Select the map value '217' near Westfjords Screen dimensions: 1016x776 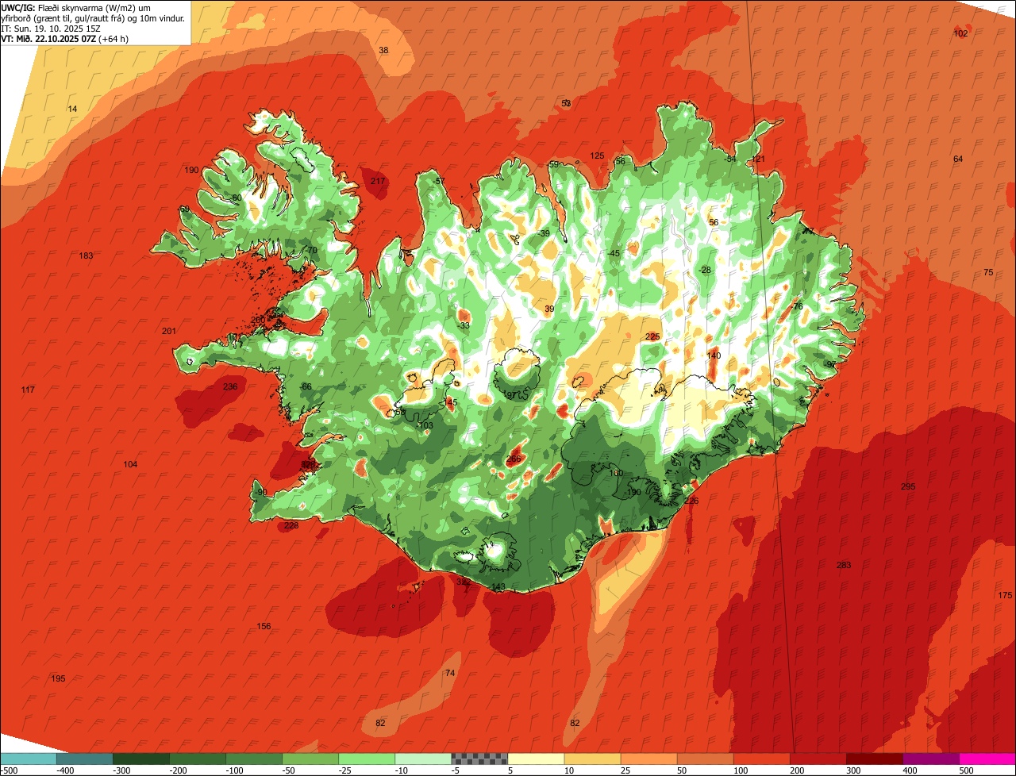point(378,181)
